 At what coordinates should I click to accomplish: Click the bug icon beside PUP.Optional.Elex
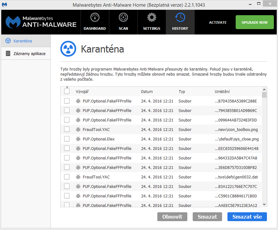[x=78, y=139]
